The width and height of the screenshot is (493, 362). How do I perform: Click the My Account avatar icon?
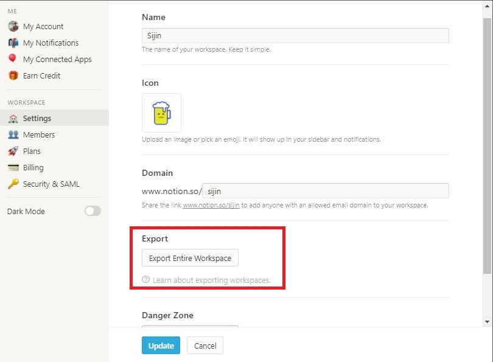coord(13,26)
